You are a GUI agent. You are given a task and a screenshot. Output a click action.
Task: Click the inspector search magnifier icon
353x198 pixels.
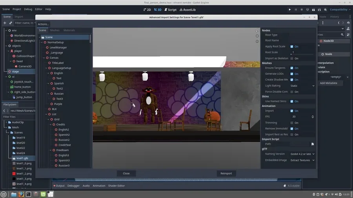[342, 34]
